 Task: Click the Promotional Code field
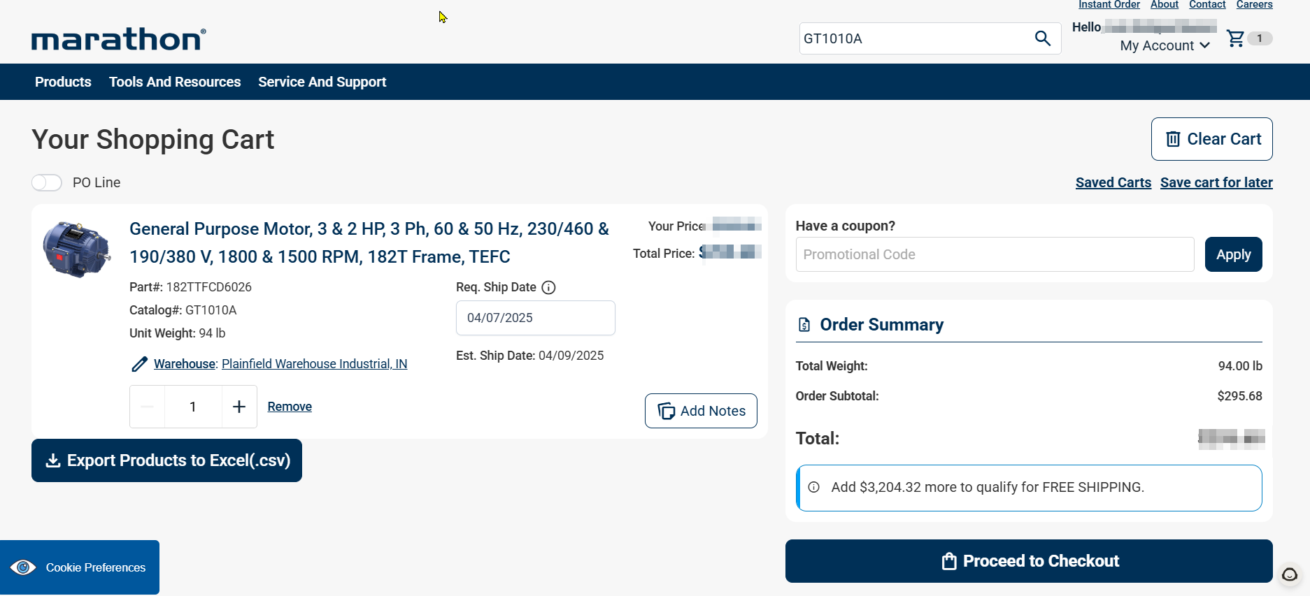point(994,254)
